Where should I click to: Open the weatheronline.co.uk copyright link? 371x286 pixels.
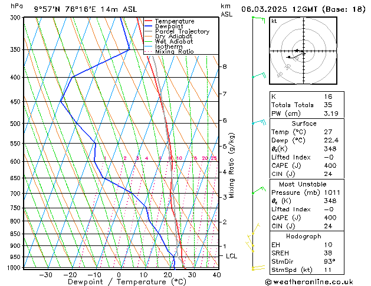[x=309, y=282]
